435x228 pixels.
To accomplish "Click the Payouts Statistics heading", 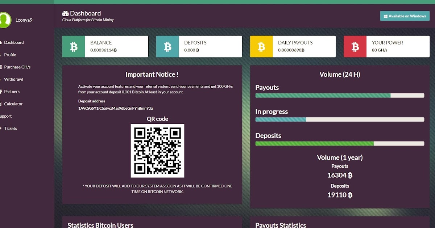I will [x=281, y=225].
